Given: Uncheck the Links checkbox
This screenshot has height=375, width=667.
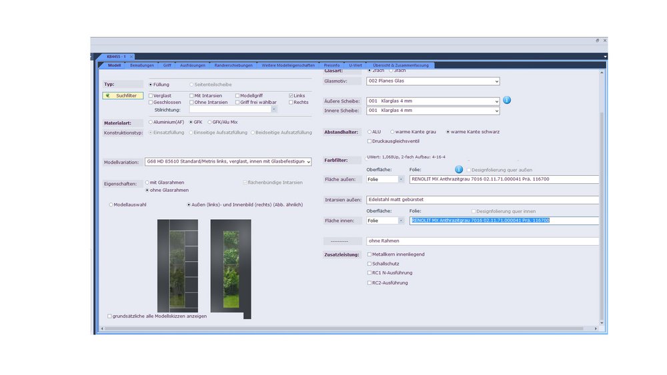Looking at the screenshot, I should pos(291,95).
